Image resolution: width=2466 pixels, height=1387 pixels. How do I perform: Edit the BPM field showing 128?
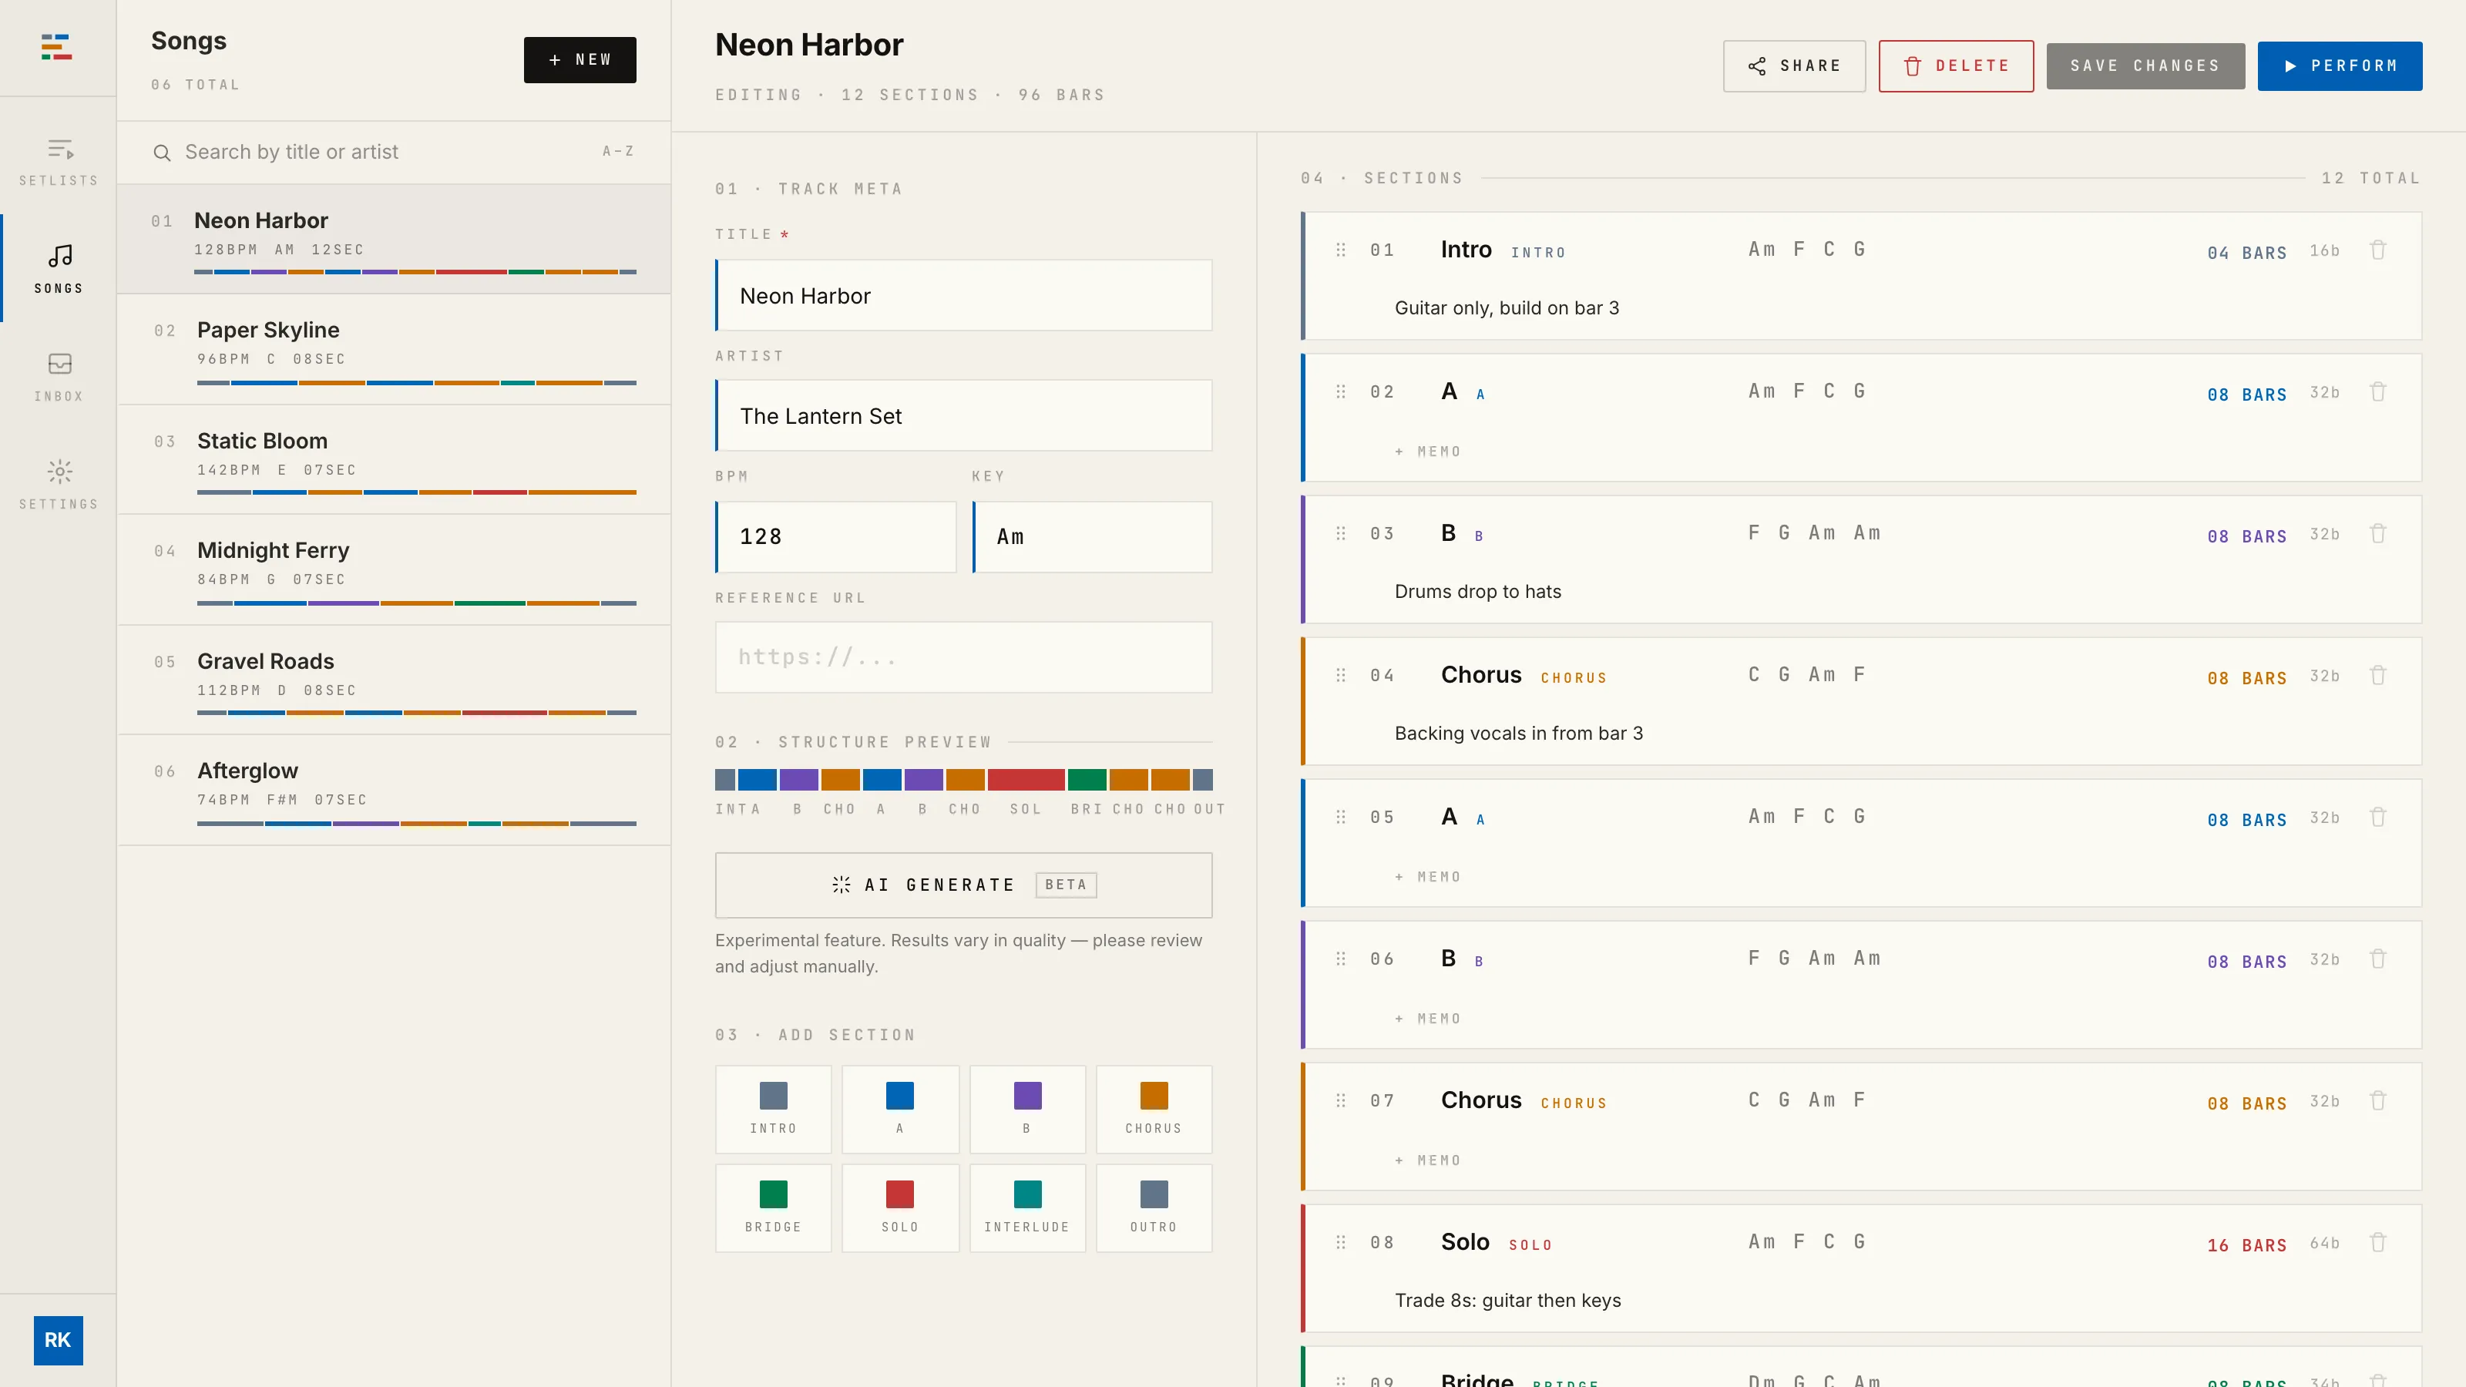tap(835, 537)
